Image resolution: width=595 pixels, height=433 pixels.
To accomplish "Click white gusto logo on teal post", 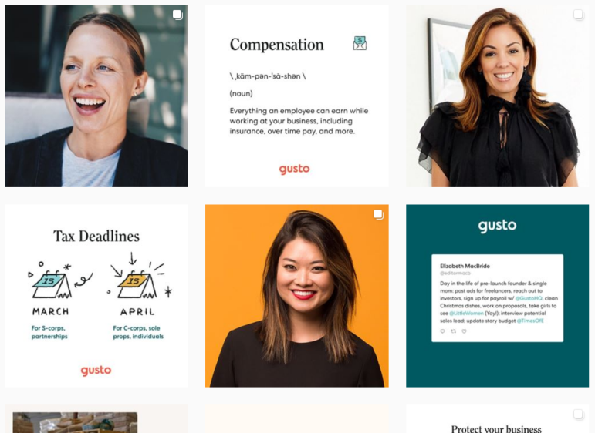I will tap(497, 226).
